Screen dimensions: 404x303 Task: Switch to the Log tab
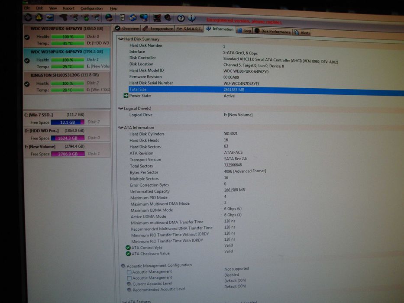(x=244, y=30)
